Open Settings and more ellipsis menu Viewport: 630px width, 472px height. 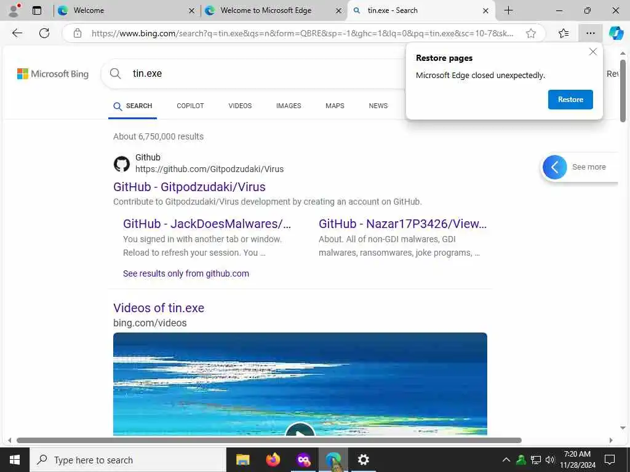(x=590, y=33)
